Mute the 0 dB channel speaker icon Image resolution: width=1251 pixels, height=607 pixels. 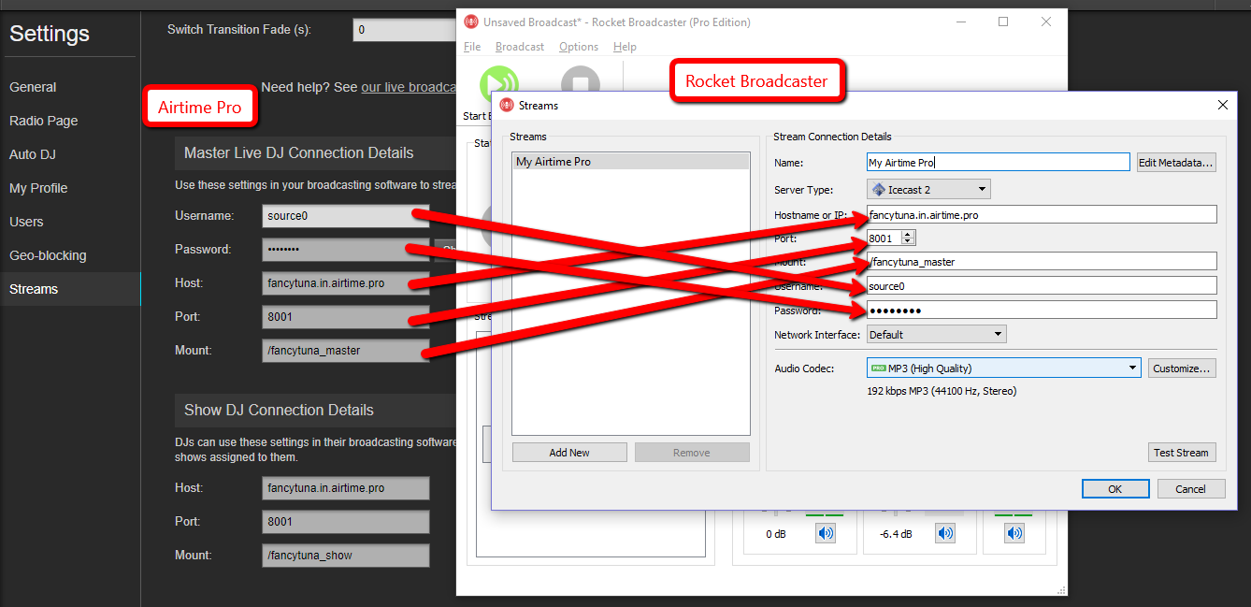tap(826, 533)
